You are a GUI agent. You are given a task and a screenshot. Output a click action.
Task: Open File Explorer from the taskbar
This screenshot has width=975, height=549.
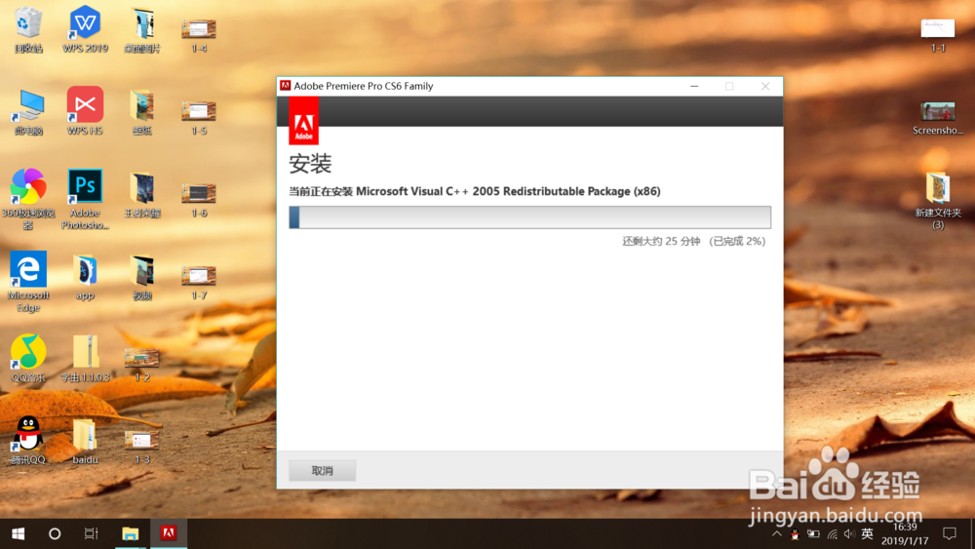130,533
